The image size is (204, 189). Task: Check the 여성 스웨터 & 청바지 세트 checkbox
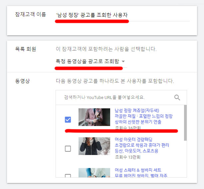pos(68,176)
